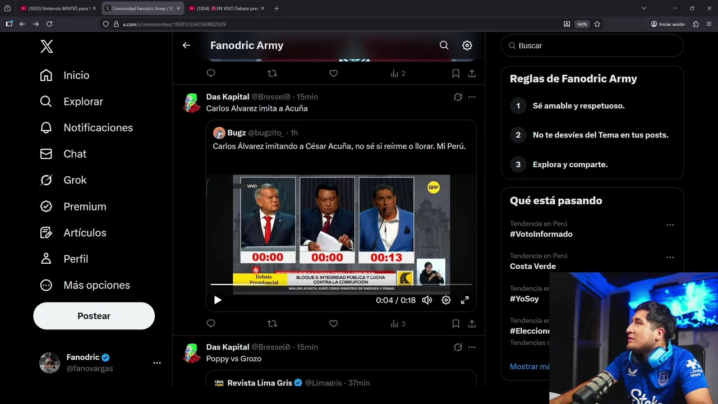More options for #VotoInformado trend
The image size is (718, 404).
click(670, 225)
